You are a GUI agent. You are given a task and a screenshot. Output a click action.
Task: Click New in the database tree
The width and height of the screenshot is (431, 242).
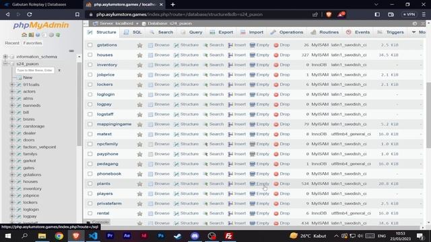point(28,78)
